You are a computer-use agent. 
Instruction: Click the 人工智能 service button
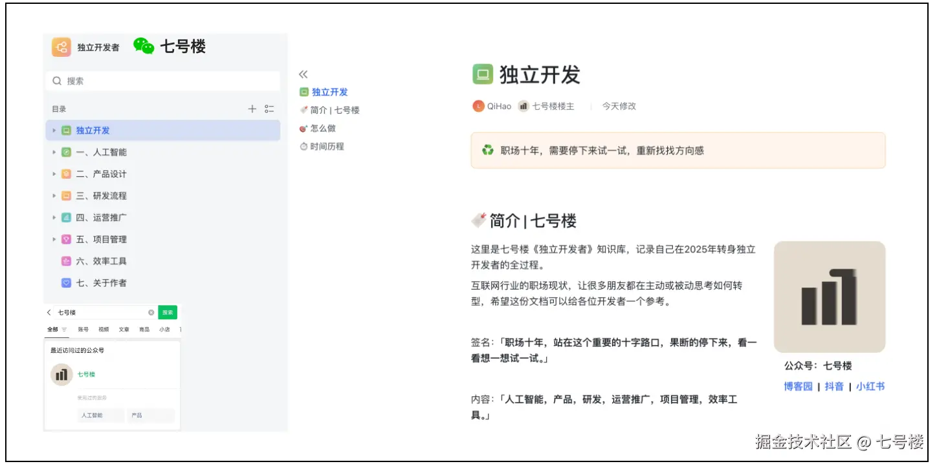pos(100,416)
